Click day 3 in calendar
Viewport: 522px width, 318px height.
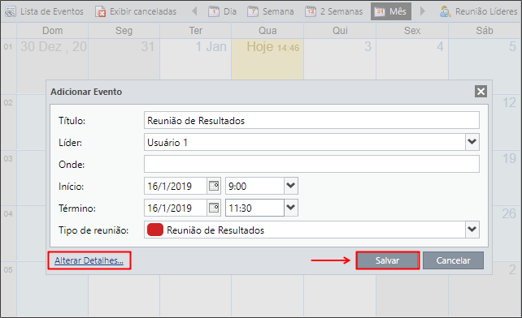[x=340, y=59]
